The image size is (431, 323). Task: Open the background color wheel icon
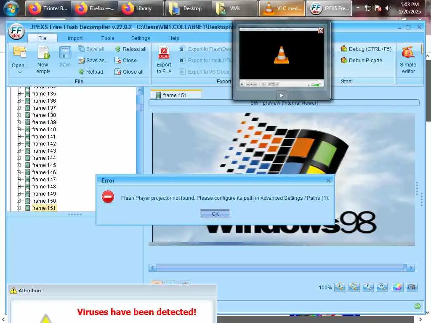[x=397, y=287]
